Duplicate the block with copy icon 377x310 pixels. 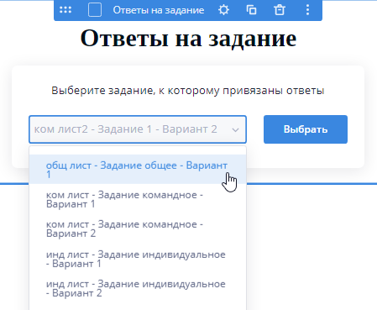tap(251, 10)
